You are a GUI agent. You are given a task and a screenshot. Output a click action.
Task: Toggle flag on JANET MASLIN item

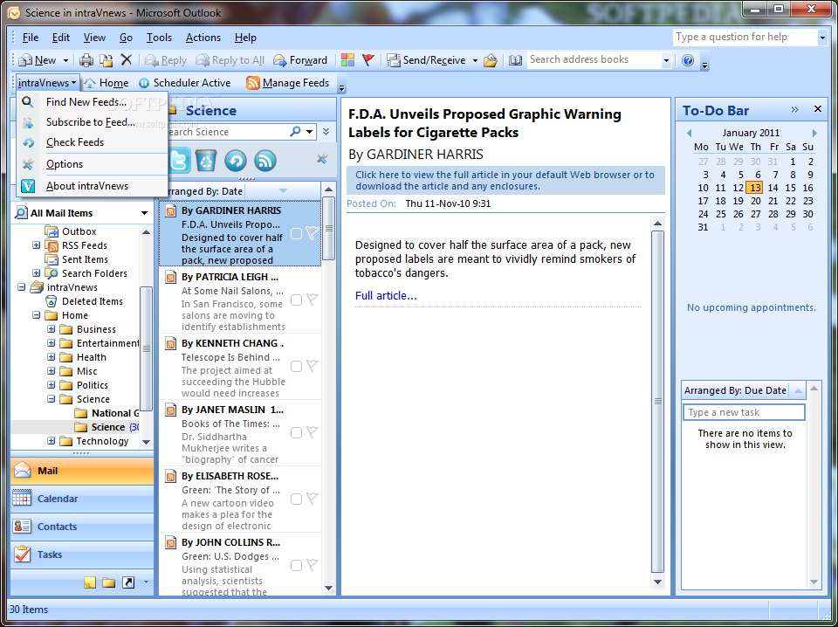313,432
